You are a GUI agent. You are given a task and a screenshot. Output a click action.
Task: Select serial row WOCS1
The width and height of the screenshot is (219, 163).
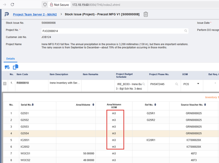111,153
